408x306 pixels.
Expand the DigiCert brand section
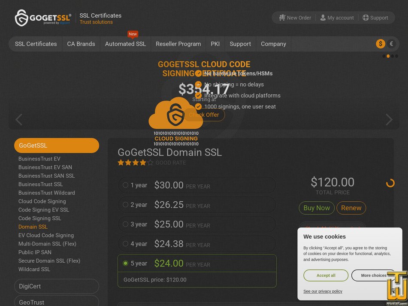click(x=57, y=286)
